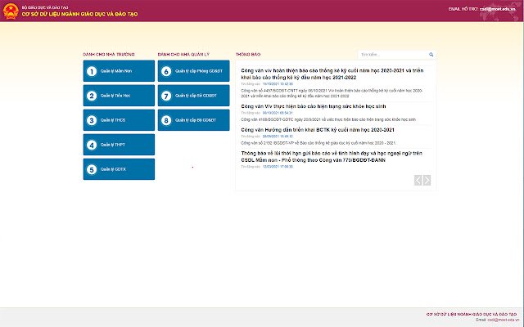The height and width of the screenshot is (327, 524).
Task: Click posting date of the ngoại ngữ notice
Action: (x=278, y=167)
